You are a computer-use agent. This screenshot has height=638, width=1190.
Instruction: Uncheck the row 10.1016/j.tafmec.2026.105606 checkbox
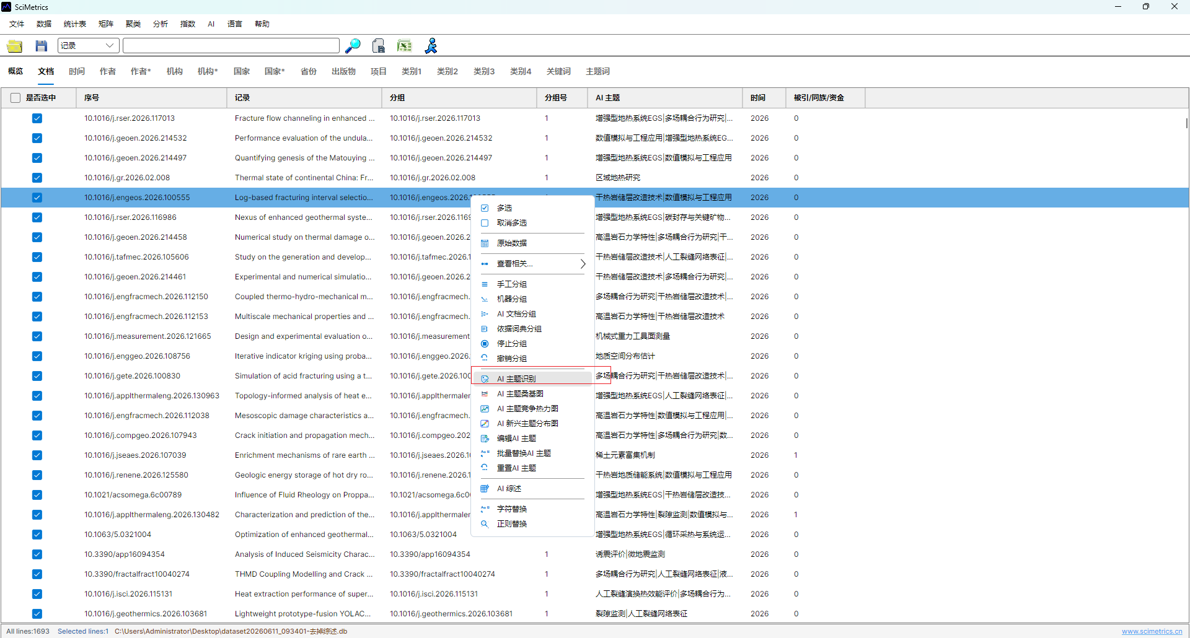[x=37, y=257]
